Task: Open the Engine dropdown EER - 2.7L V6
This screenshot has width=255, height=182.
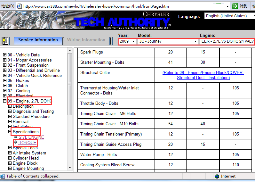Action: tap(227, 41)
